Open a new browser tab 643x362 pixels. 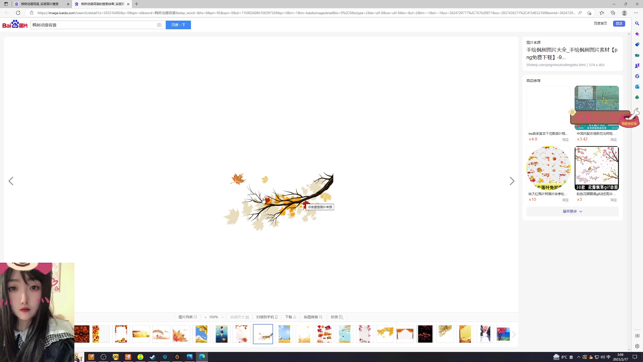click(136, 4)
